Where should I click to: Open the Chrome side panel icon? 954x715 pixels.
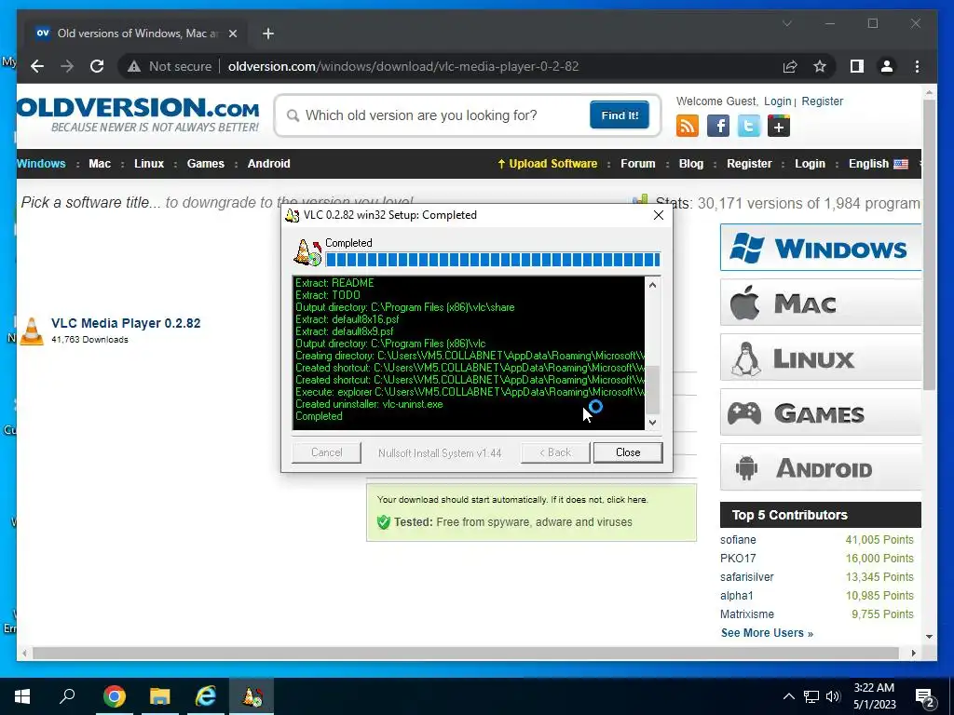[x=857, y=66]
